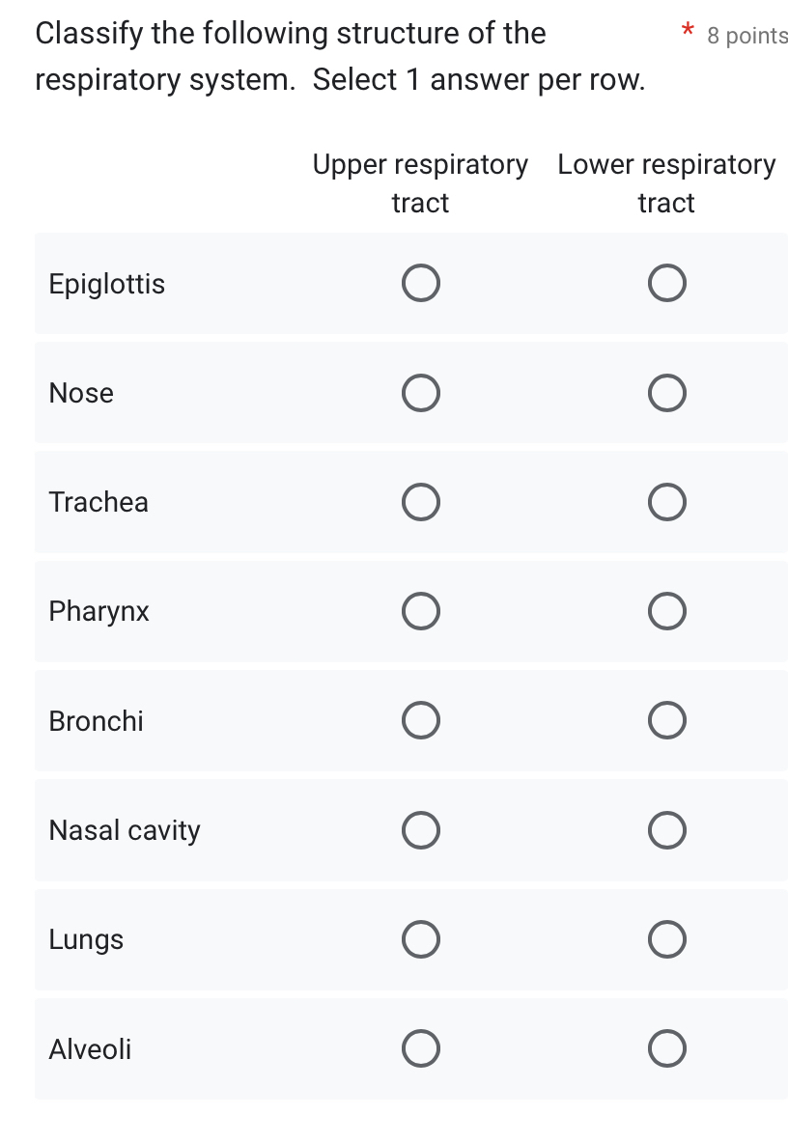Select Upper respiratory tract for Epiglottis

tap(421, 283)
